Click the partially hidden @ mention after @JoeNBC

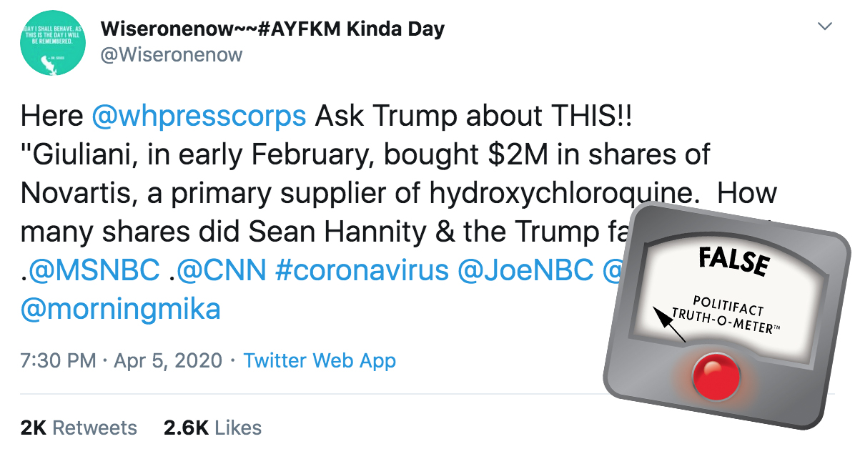pos(613,270)
